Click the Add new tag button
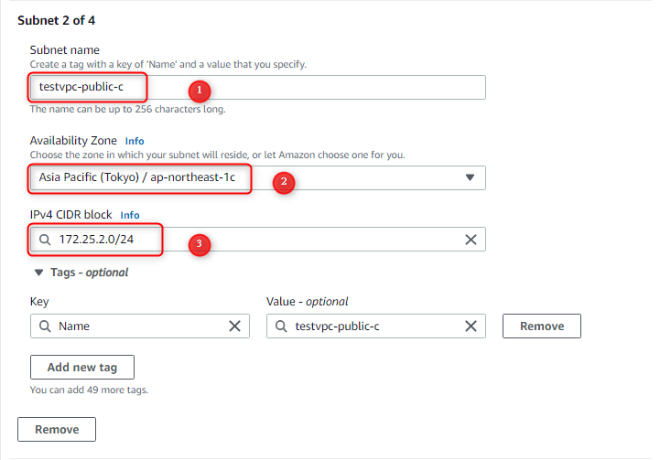This screenshot has height=460, width=660. click(x=82, y=367)
